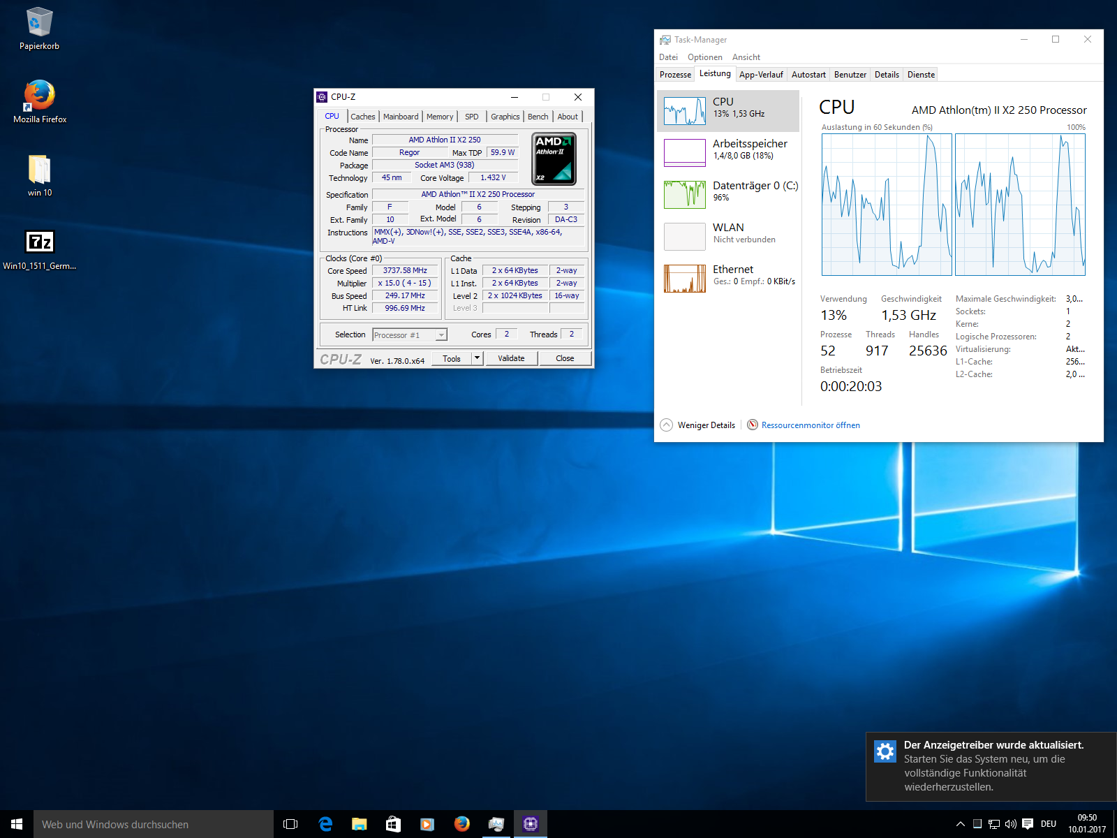The image size is (1117, 838).
Task: Open the Caches tab in CPU-Z
Action: coord(363,117)
